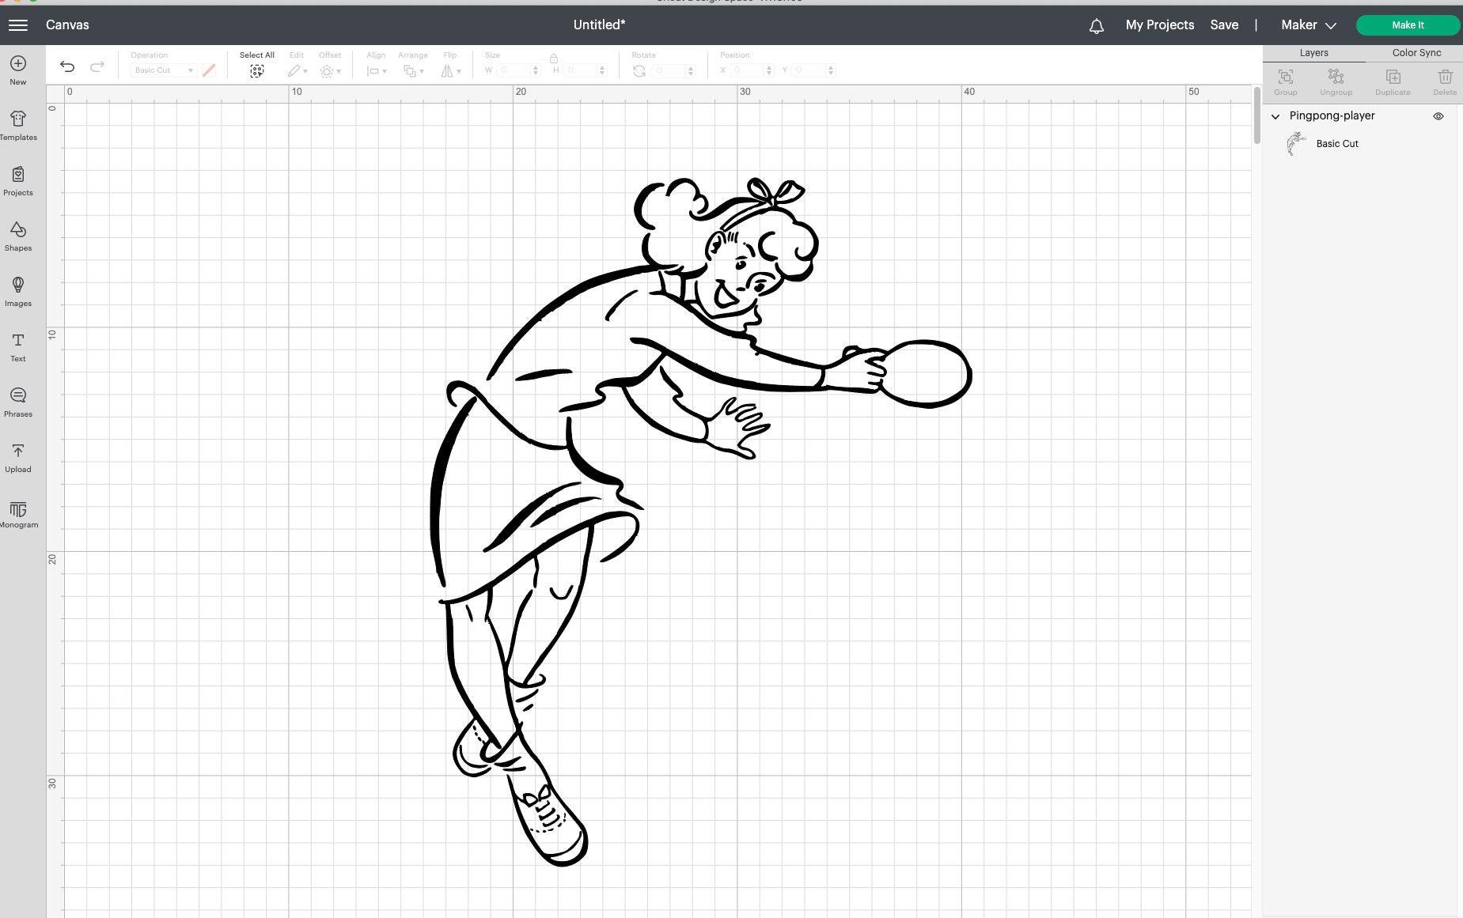This screenshot has width=1463, height=918.
Task: Open the Operation dropdown showing Basic Cut
Action: [x=162, y=70]
